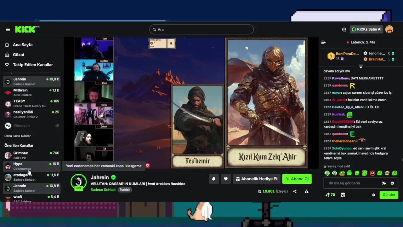
Task: Click BrainHal... leaderboard entry
Action: tap(379, 59)
